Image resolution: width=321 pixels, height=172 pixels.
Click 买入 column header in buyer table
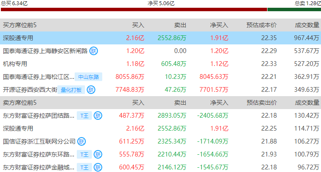[138, 25]
